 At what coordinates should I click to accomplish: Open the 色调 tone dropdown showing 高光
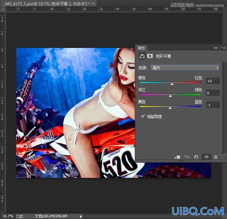click(x=185, y=68)
